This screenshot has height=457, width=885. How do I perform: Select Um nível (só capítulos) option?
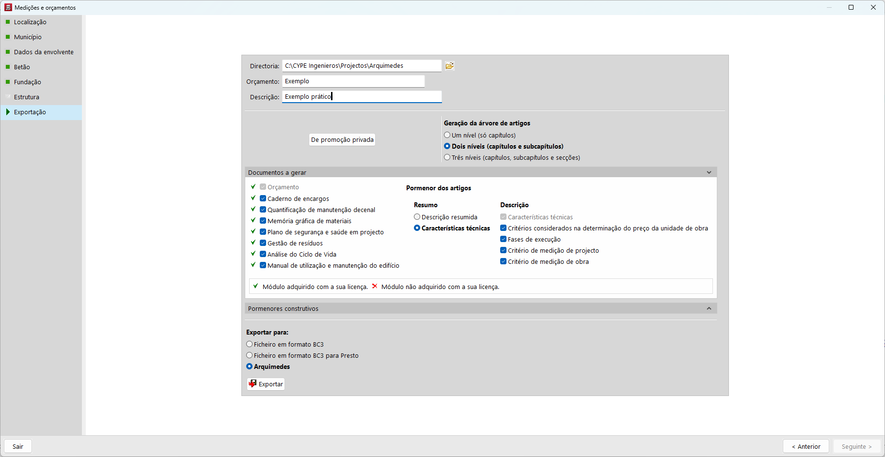pos(447,135)
